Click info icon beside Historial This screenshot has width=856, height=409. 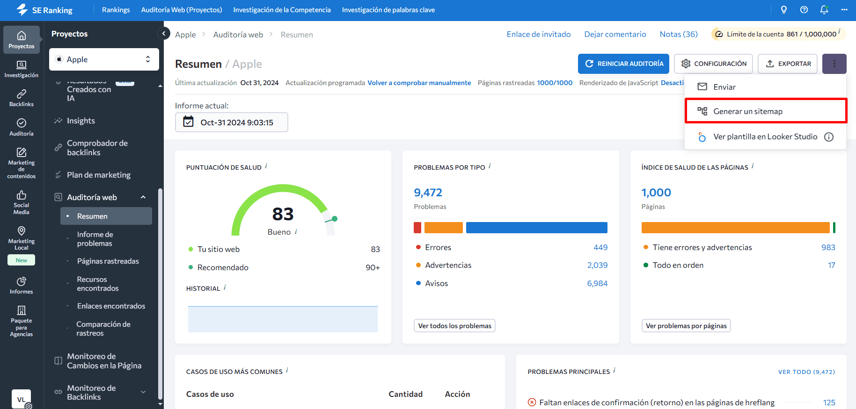click(225, 287)
